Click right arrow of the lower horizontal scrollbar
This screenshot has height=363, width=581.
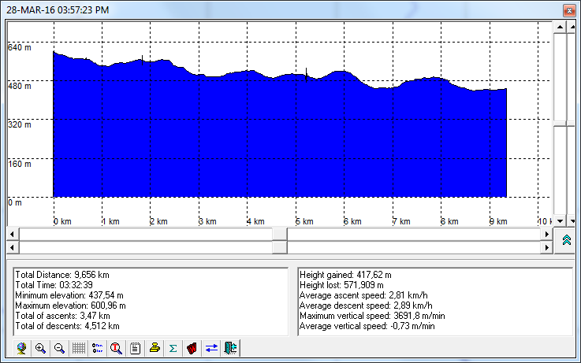(548, 247)
